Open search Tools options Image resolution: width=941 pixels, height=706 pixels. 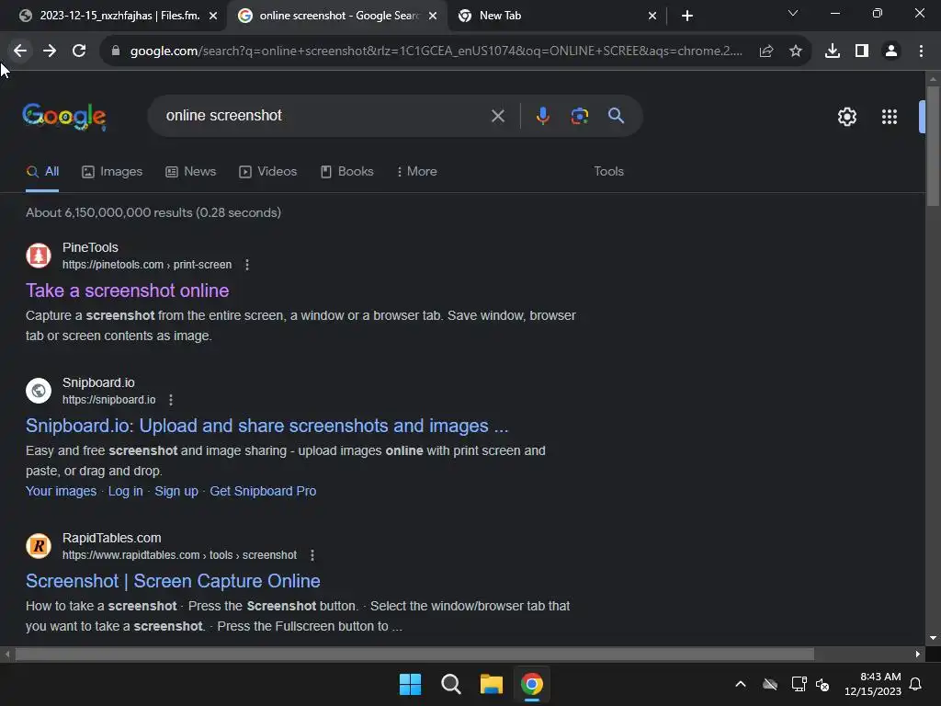point(608,172)
